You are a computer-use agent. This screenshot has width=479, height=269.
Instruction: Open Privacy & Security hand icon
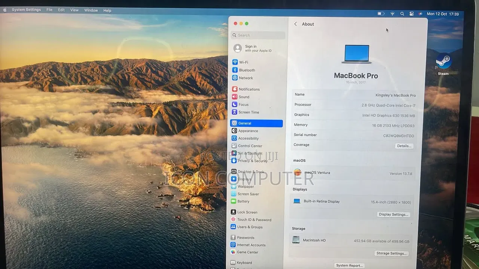coord(234,161)
